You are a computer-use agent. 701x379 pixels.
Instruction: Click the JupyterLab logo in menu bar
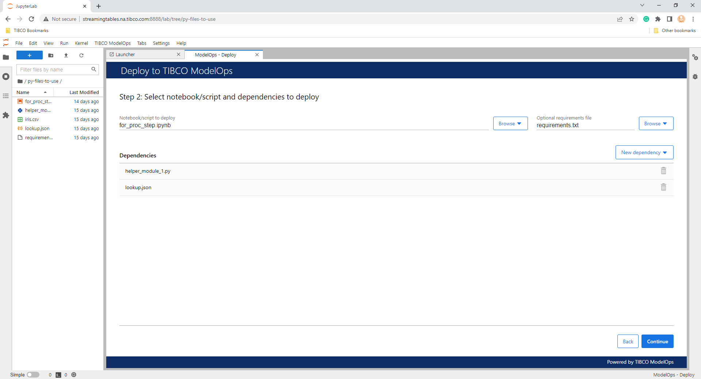(x=6, y=43)
